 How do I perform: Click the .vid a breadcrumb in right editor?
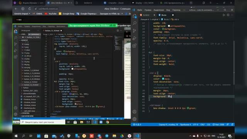click(x=175, y=19)
